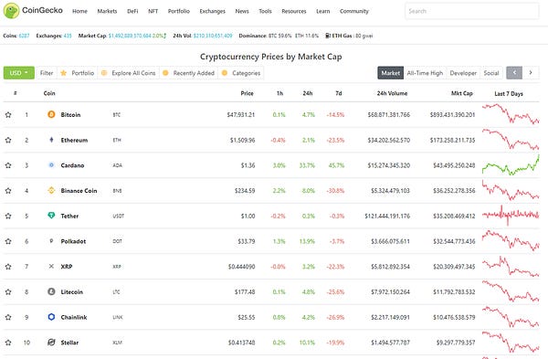Click Recently Added

(x=188, y=73)
